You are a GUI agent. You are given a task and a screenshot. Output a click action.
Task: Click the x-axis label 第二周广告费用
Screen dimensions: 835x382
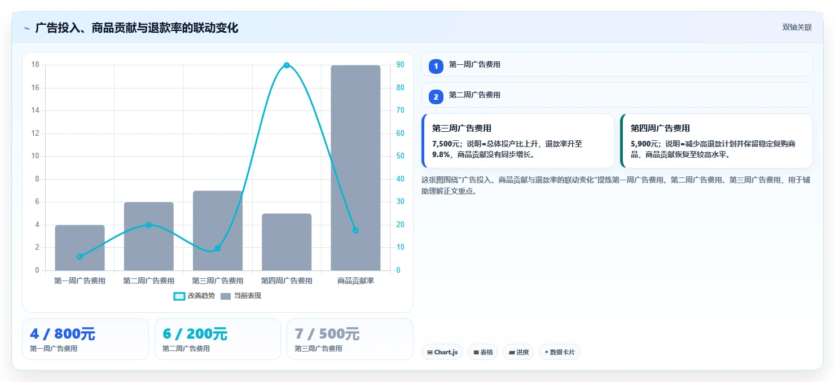pyautogui.click(x=149, y=281)
